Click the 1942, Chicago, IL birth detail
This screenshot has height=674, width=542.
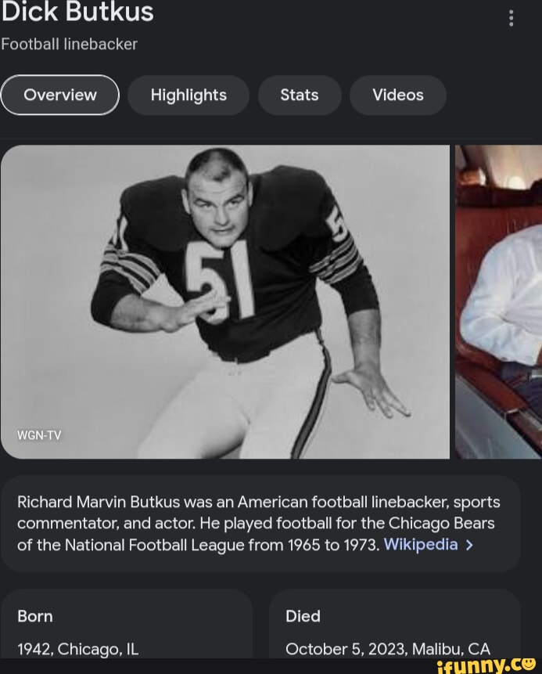77,649
